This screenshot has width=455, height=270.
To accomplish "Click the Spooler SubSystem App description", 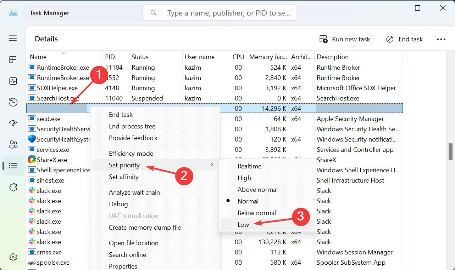I will click(351, 263).
